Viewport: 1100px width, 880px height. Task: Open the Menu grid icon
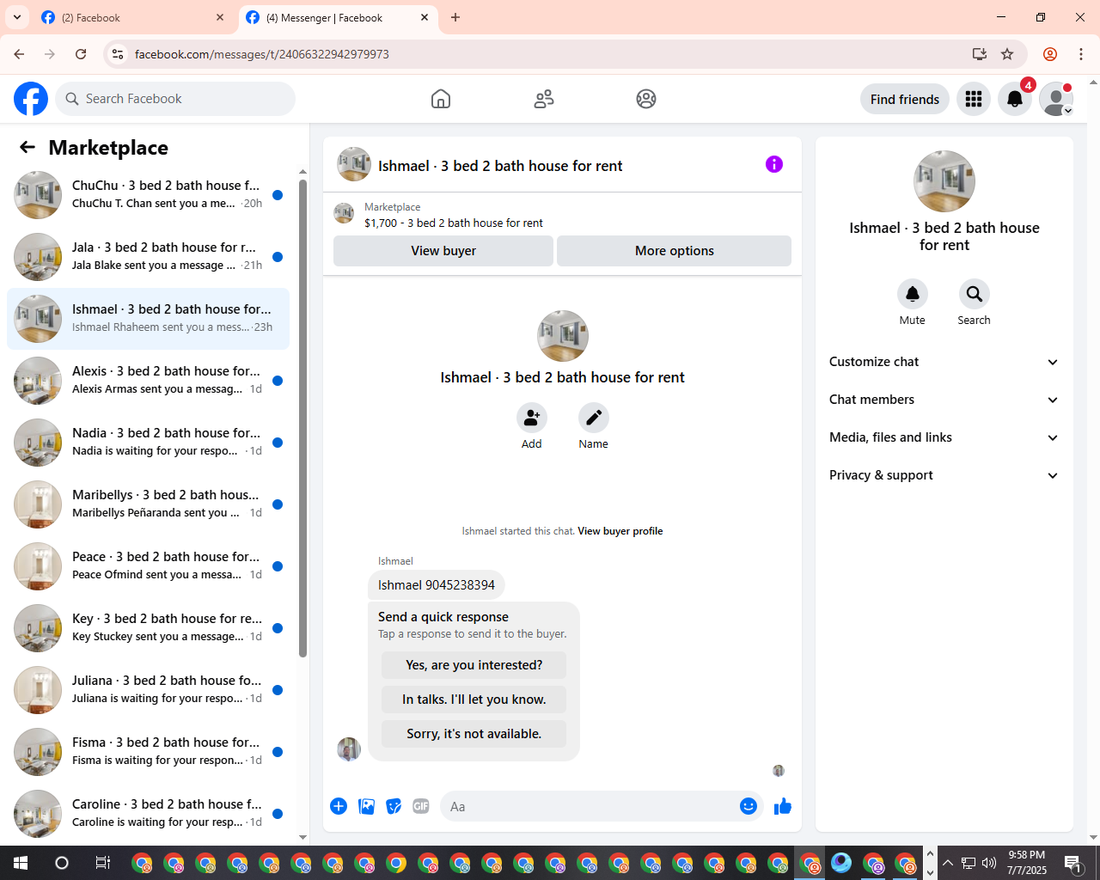[974, 99]
